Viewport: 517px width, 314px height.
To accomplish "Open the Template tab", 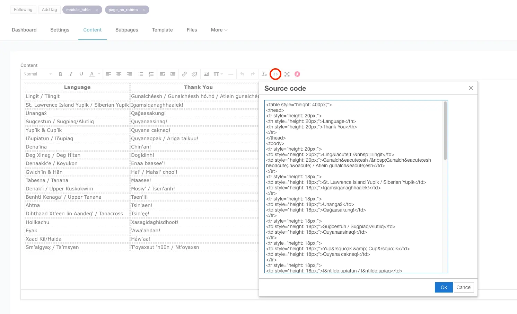I will click(162, 30).
